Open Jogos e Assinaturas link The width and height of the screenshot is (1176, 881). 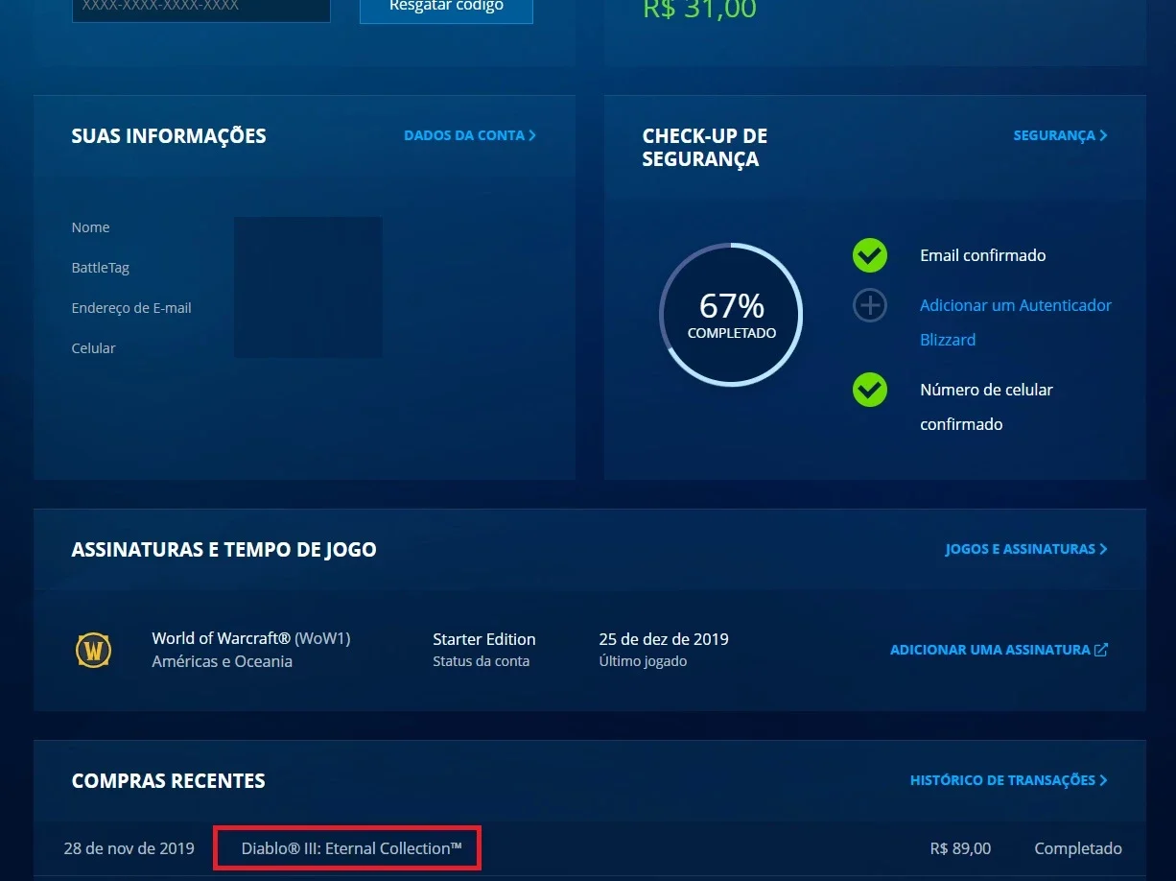coord(1026,549)
